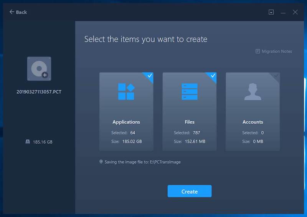Open Migration Notes link
307x217 pixels.
click(x=277, y=51)
